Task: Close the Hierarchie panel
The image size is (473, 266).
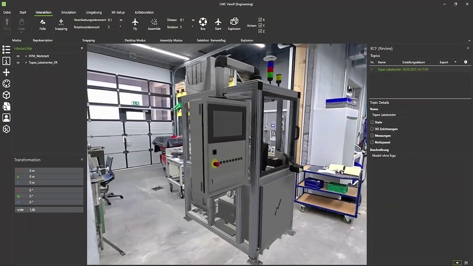Action: tap(82, 48)
